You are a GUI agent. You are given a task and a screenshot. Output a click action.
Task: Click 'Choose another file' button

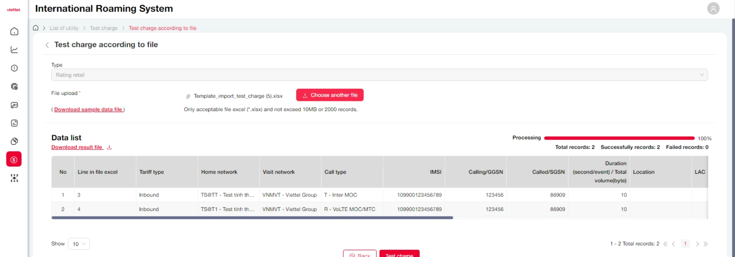coord(330,95)
